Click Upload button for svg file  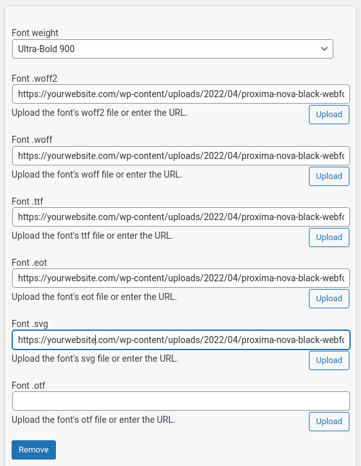coord(329,360)
